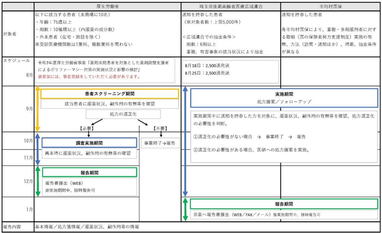Select the 調査実施期間 box
The width and height of the screenshot is (382, 233).
click(x=89, y=143)
